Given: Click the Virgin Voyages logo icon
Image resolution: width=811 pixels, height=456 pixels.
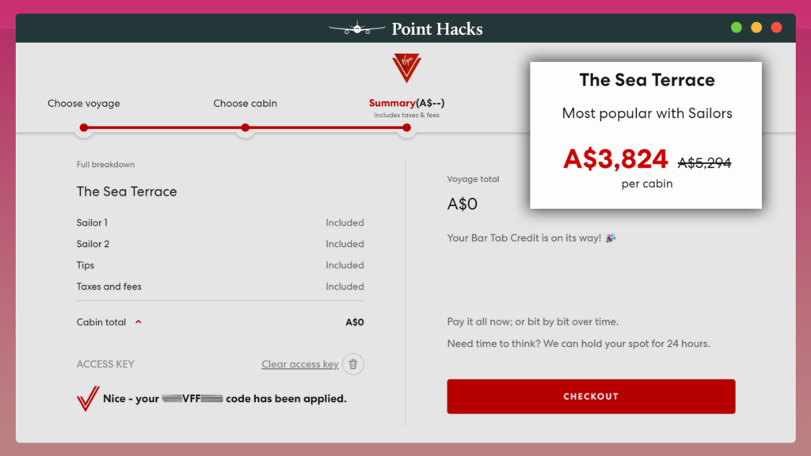Looking at the screenshot, I should click(406, 68).
